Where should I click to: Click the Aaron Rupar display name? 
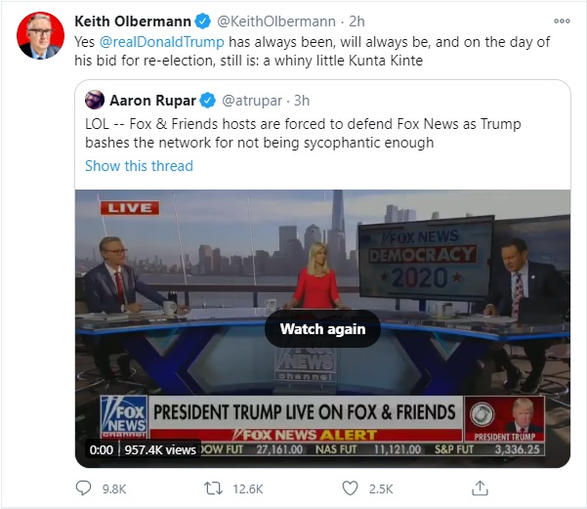click(x=153, y=101)
